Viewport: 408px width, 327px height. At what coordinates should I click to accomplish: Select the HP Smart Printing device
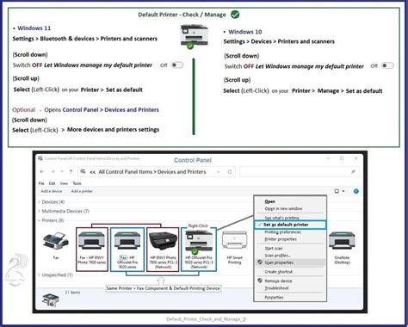pyautogui.click(x=234, y=248)
